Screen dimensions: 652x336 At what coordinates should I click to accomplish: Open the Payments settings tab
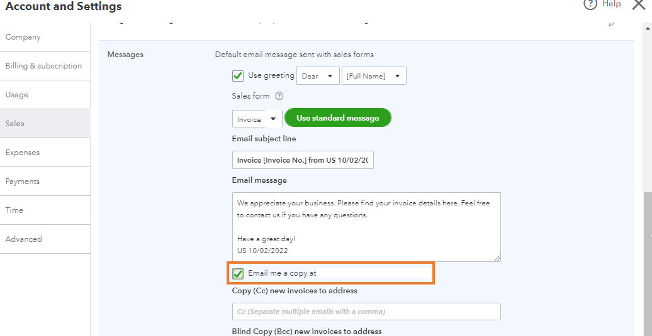(x=23, y=182)
